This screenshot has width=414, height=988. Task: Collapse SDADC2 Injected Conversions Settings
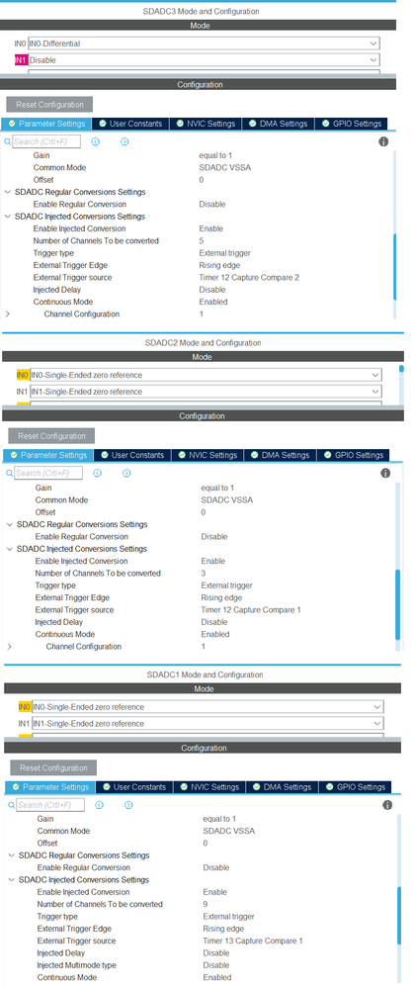point(10,549)
